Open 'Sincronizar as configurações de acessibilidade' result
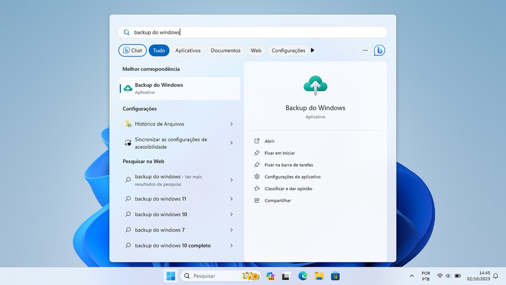Image resolution: width=506 pixels, height=285 pixels. coord(180,143)
